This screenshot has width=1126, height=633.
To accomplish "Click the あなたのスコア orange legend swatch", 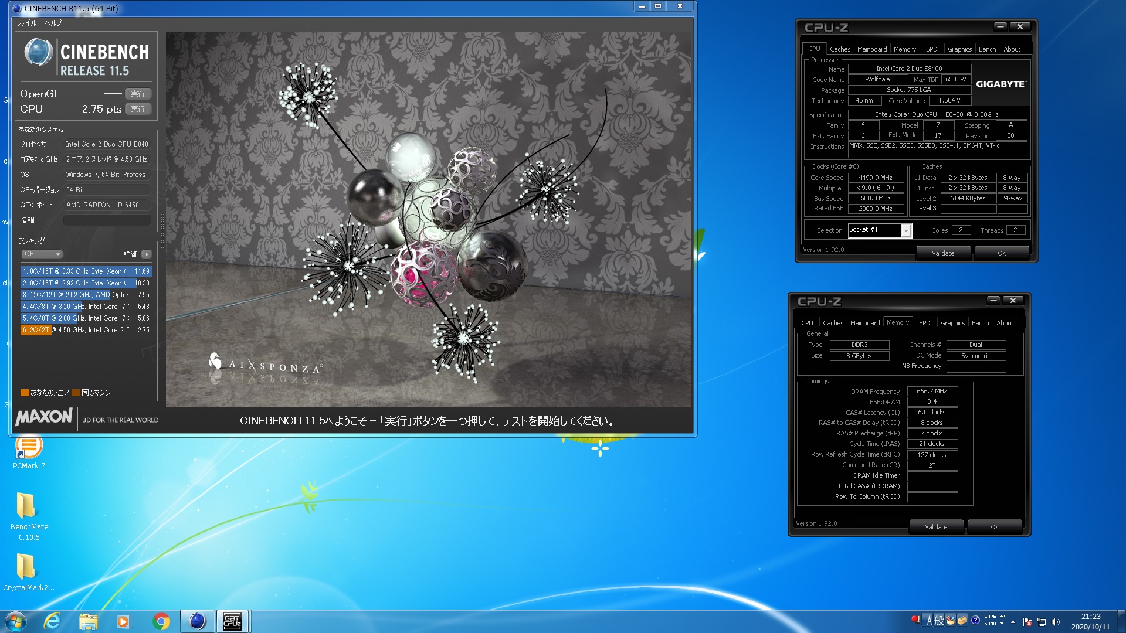I will [x=25, y=393].
